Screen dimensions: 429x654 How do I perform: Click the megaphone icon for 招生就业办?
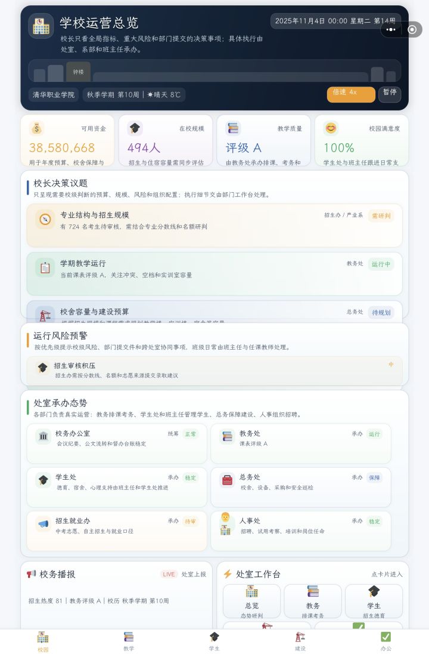pyautogui.click(x=43, y=525)
